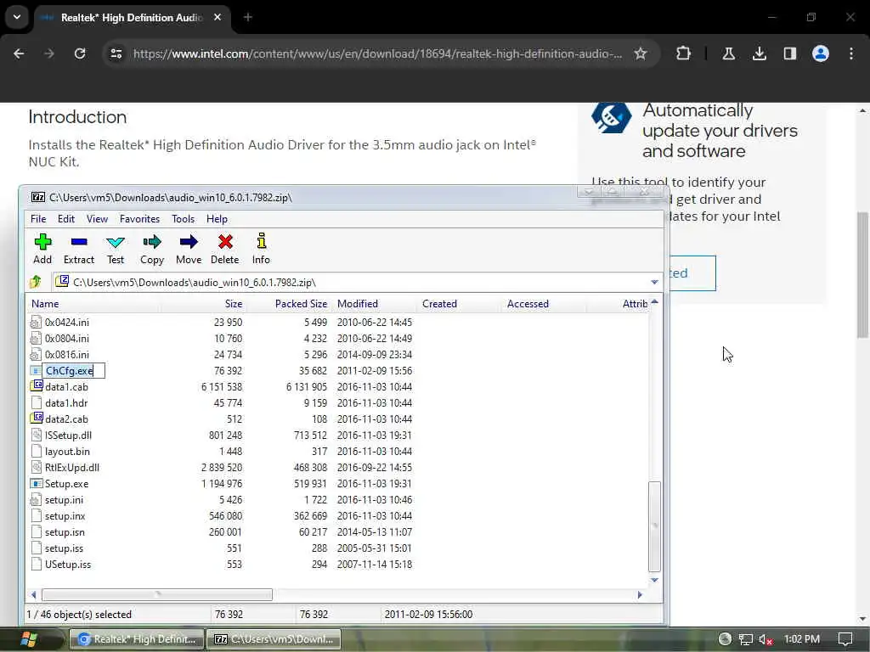Go up one folder level icon

(x=36, y=282)
